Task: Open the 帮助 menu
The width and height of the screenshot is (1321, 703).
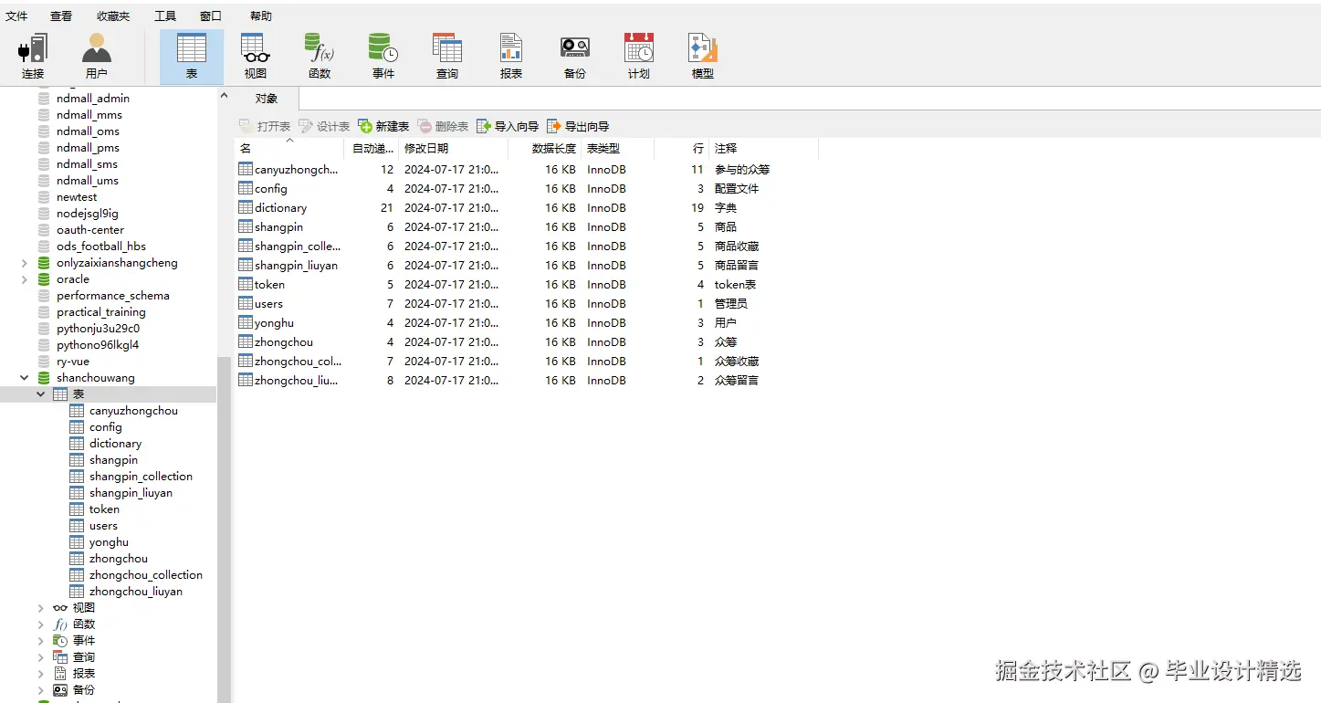Action: click(x=260, y=16)
